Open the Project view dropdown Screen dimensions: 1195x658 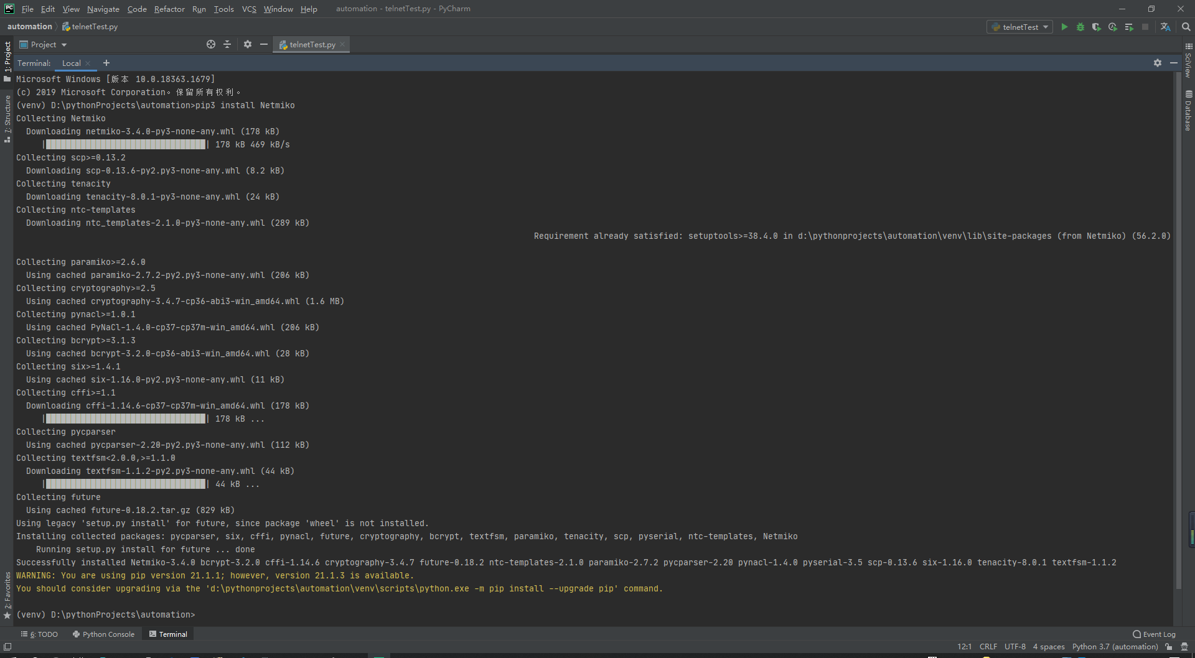click(x=43, y=44)
